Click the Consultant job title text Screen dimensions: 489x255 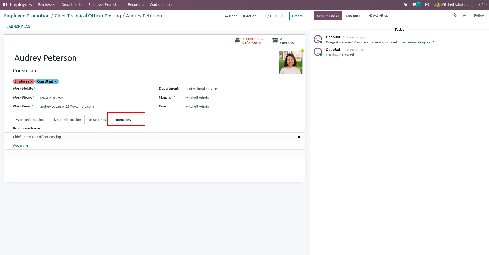[x=25, y=71]
